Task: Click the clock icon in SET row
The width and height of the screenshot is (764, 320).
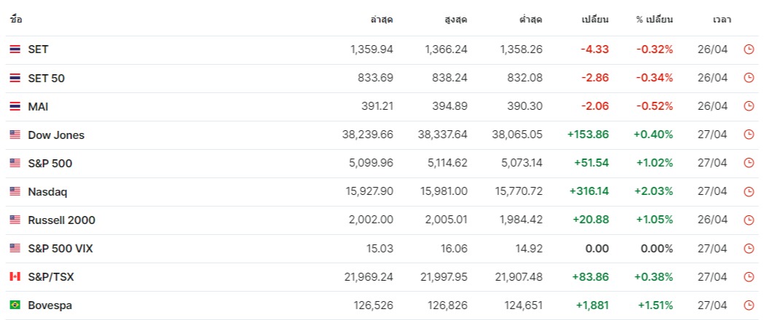Action: click(749, 49)
